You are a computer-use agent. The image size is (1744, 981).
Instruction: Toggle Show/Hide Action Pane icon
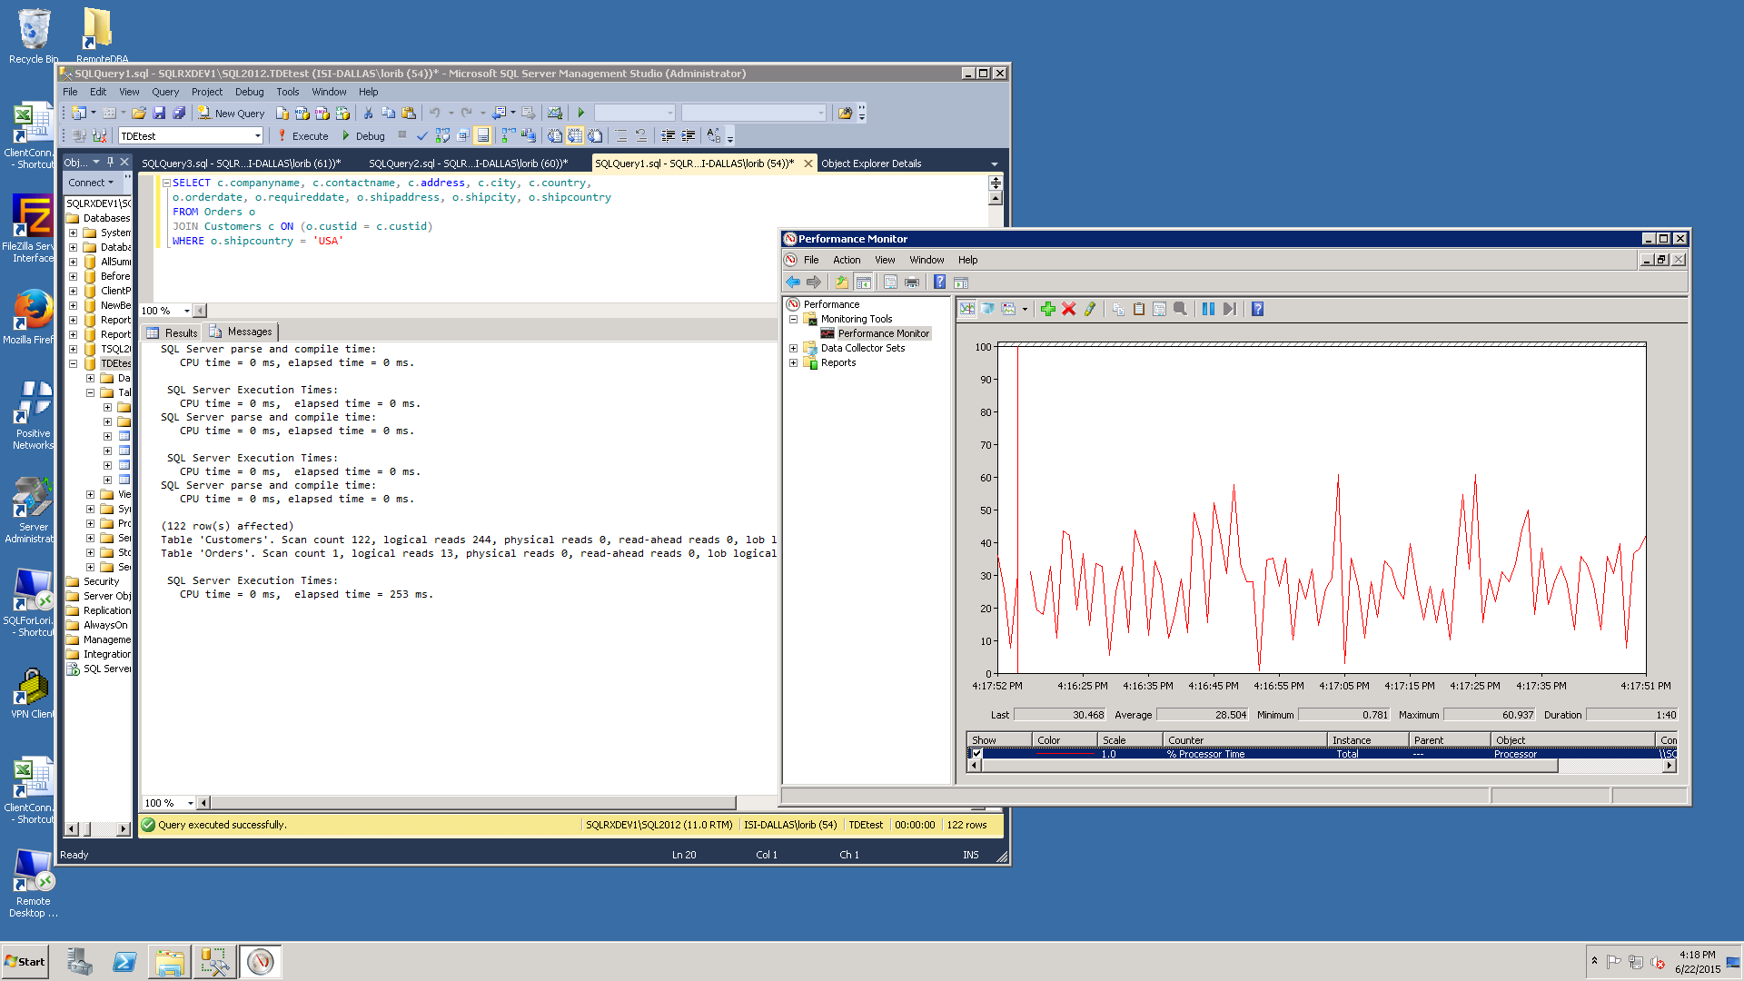click(x=961, y=282)
